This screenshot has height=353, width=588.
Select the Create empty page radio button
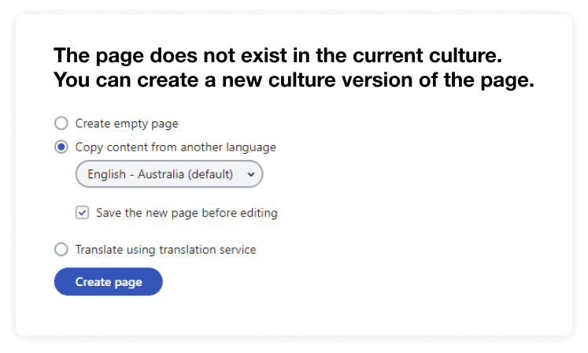pyautogui.click(x=61, y=124)
